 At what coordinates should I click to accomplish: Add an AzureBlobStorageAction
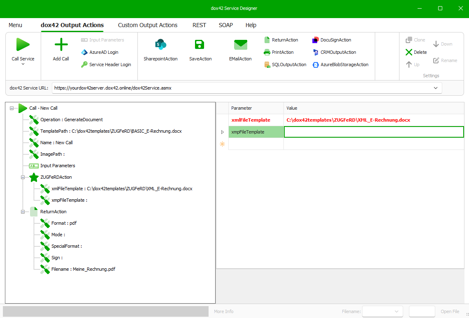[x=340, y=65]
